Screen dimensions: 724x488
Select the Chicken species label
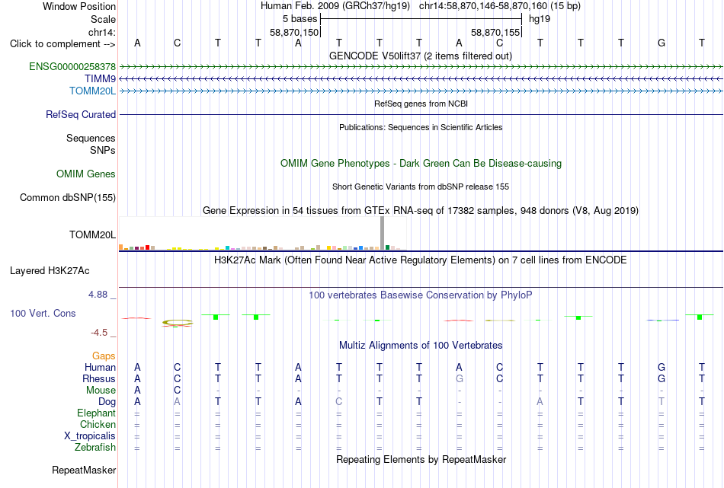point(98,424)
